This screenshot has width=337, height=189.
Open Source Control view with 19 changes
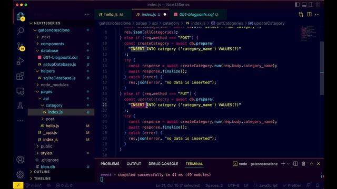tap(21, 46)
